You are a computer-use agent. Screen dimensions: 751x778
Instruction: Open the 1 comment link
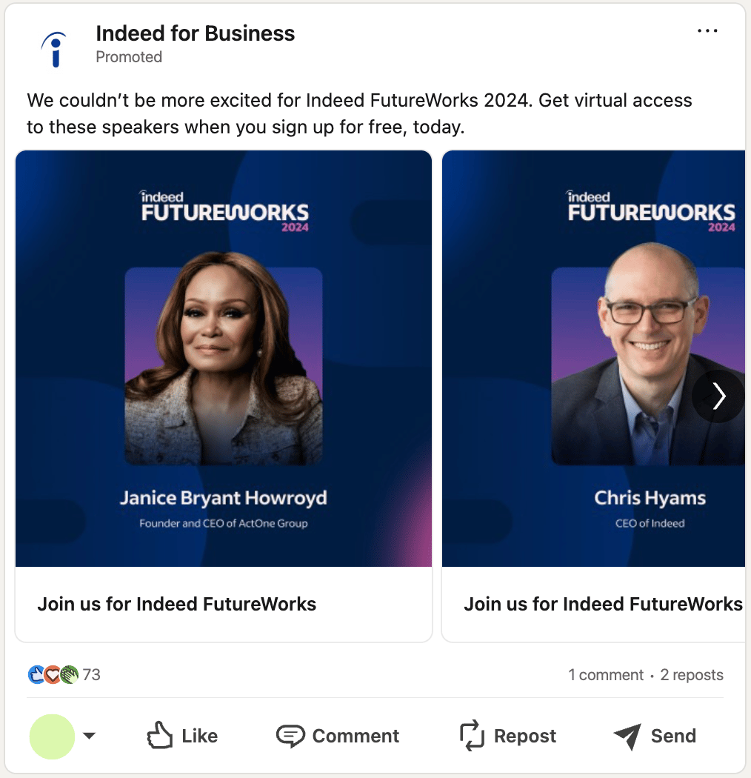(606, 675)
